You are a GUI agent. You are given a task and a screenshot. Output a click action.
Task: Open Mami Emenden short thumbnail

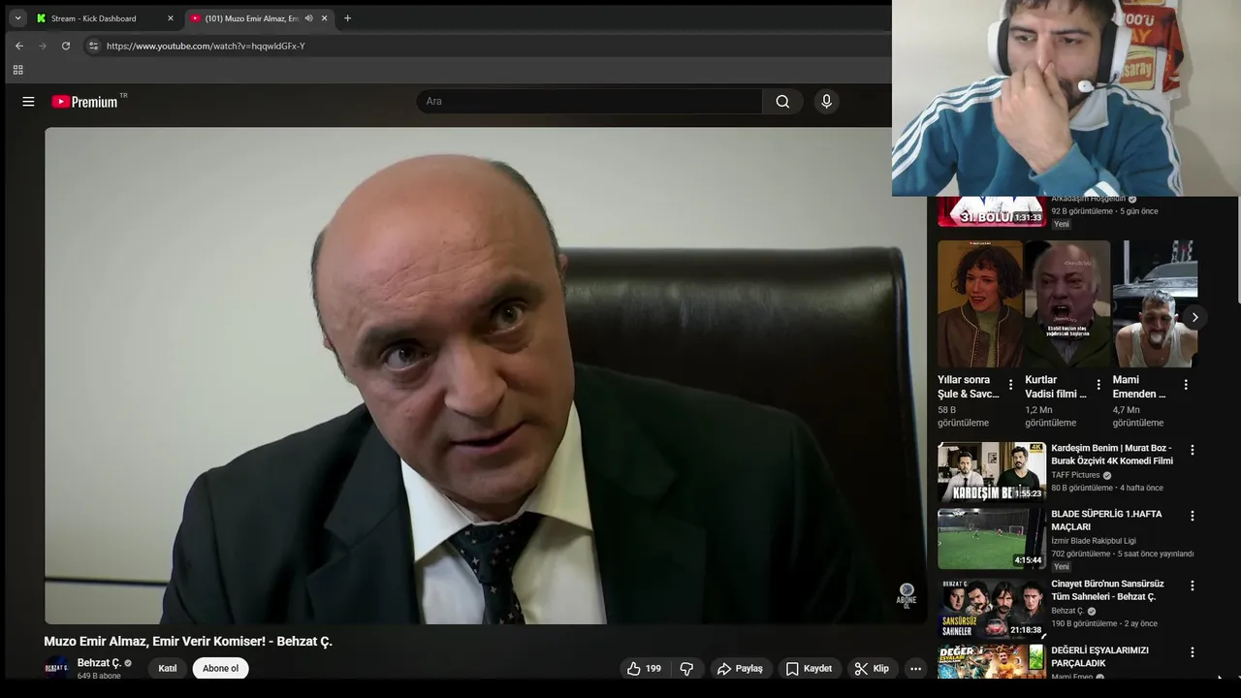(x=1155, y=303)
